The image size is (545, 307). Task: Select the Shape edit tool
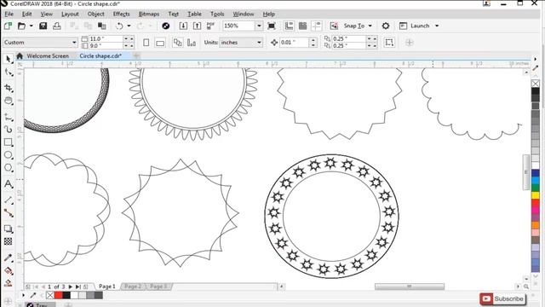(x=9, y=72)
